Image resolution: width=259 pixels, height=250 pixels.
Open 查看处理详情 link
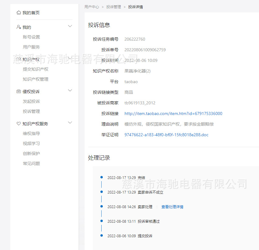point(172,207)
